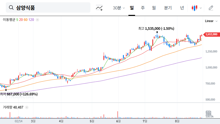Click the 4월 date axis label
The width and height of the screenshot is (220, 124).
[61, 121]
